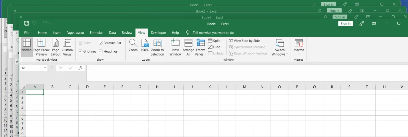Click search magnifier in Book4 title bar
The image size is (408, 137).
tap(325, 17)
